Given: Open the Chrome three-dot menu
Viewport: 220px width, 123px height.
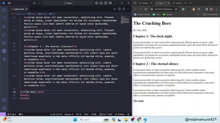Looking at the screenshot, I should coord(217,9).
